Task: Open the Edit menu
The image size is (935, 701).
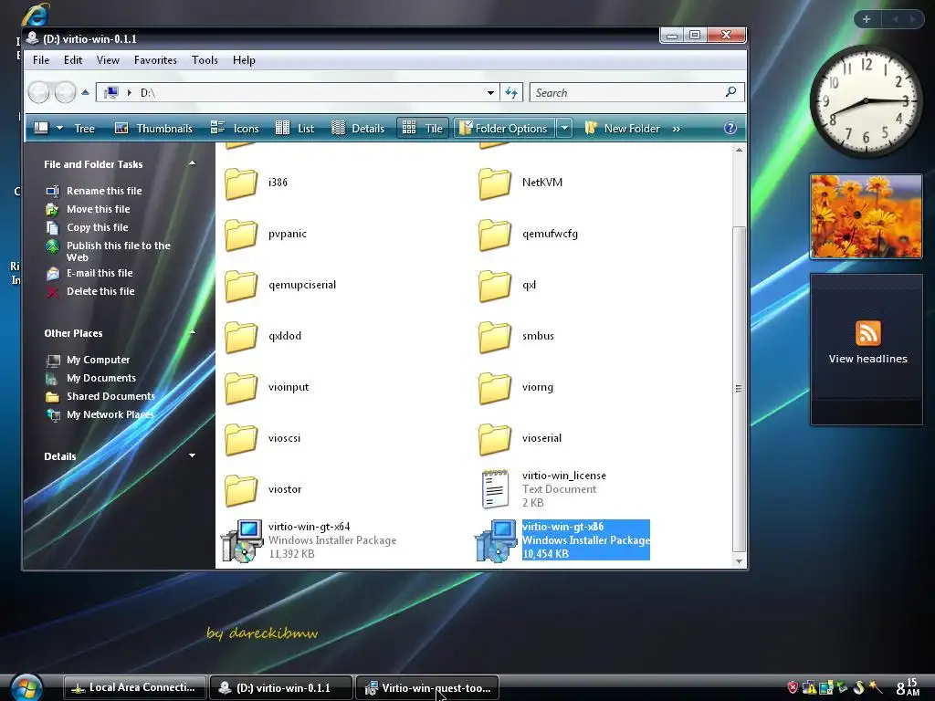Action: [x=73, y=60]
